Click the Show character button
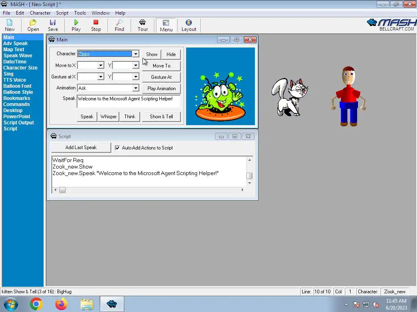 [152, 54]
